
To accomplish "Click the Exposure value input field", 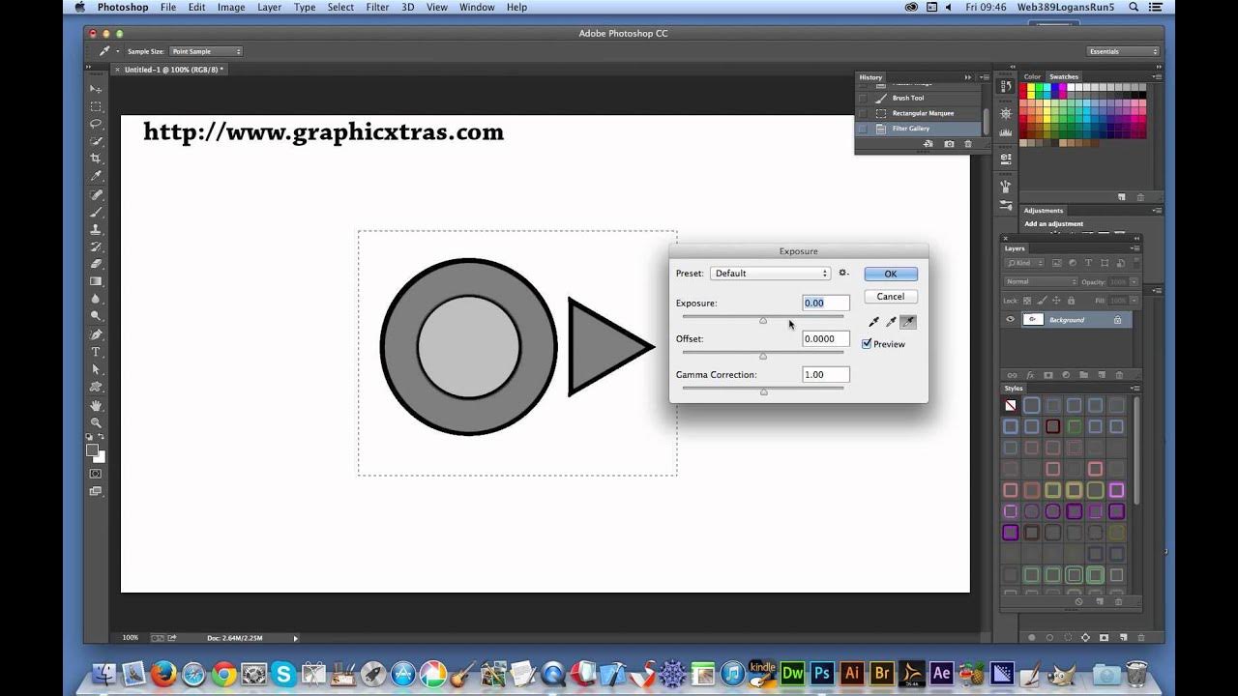I will 826,303.
